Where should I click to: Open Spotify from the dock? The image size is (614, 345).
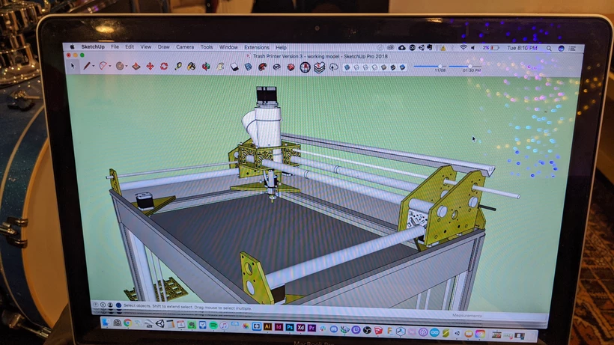point(213,325)
